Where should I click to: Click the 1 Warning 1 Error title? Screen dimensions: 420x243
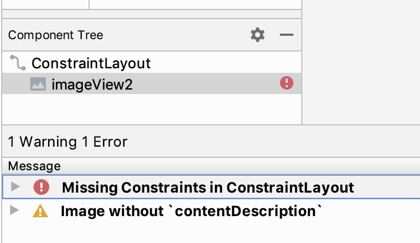(68, 142)
